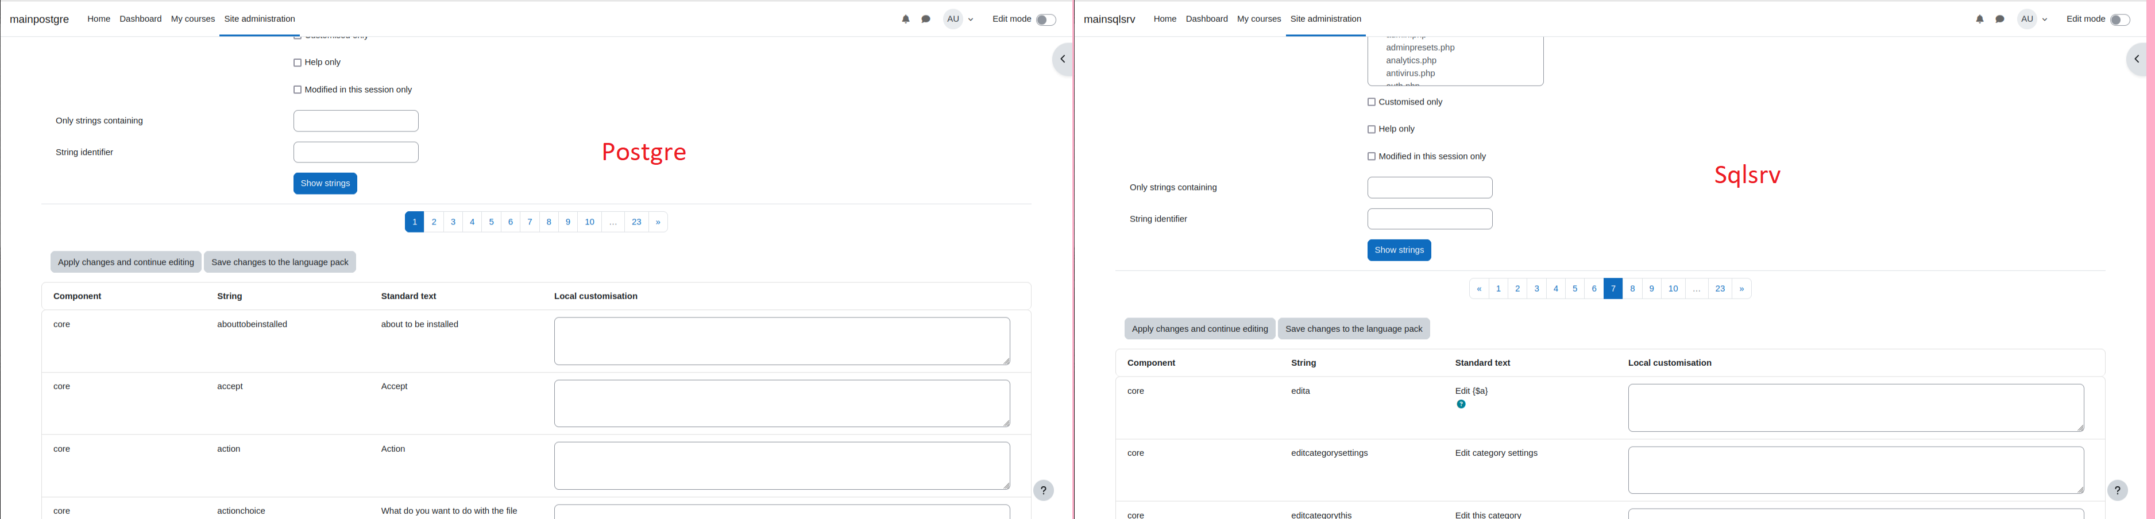
Task: Select antivirus.php in mainsqlsrv file list
Action: click(1409, 73)
